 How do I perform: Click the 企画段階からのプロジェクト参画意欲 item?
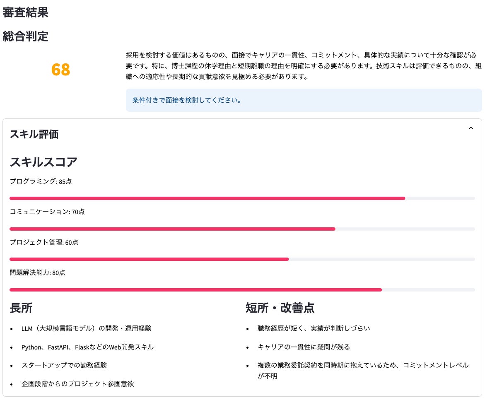78,384
